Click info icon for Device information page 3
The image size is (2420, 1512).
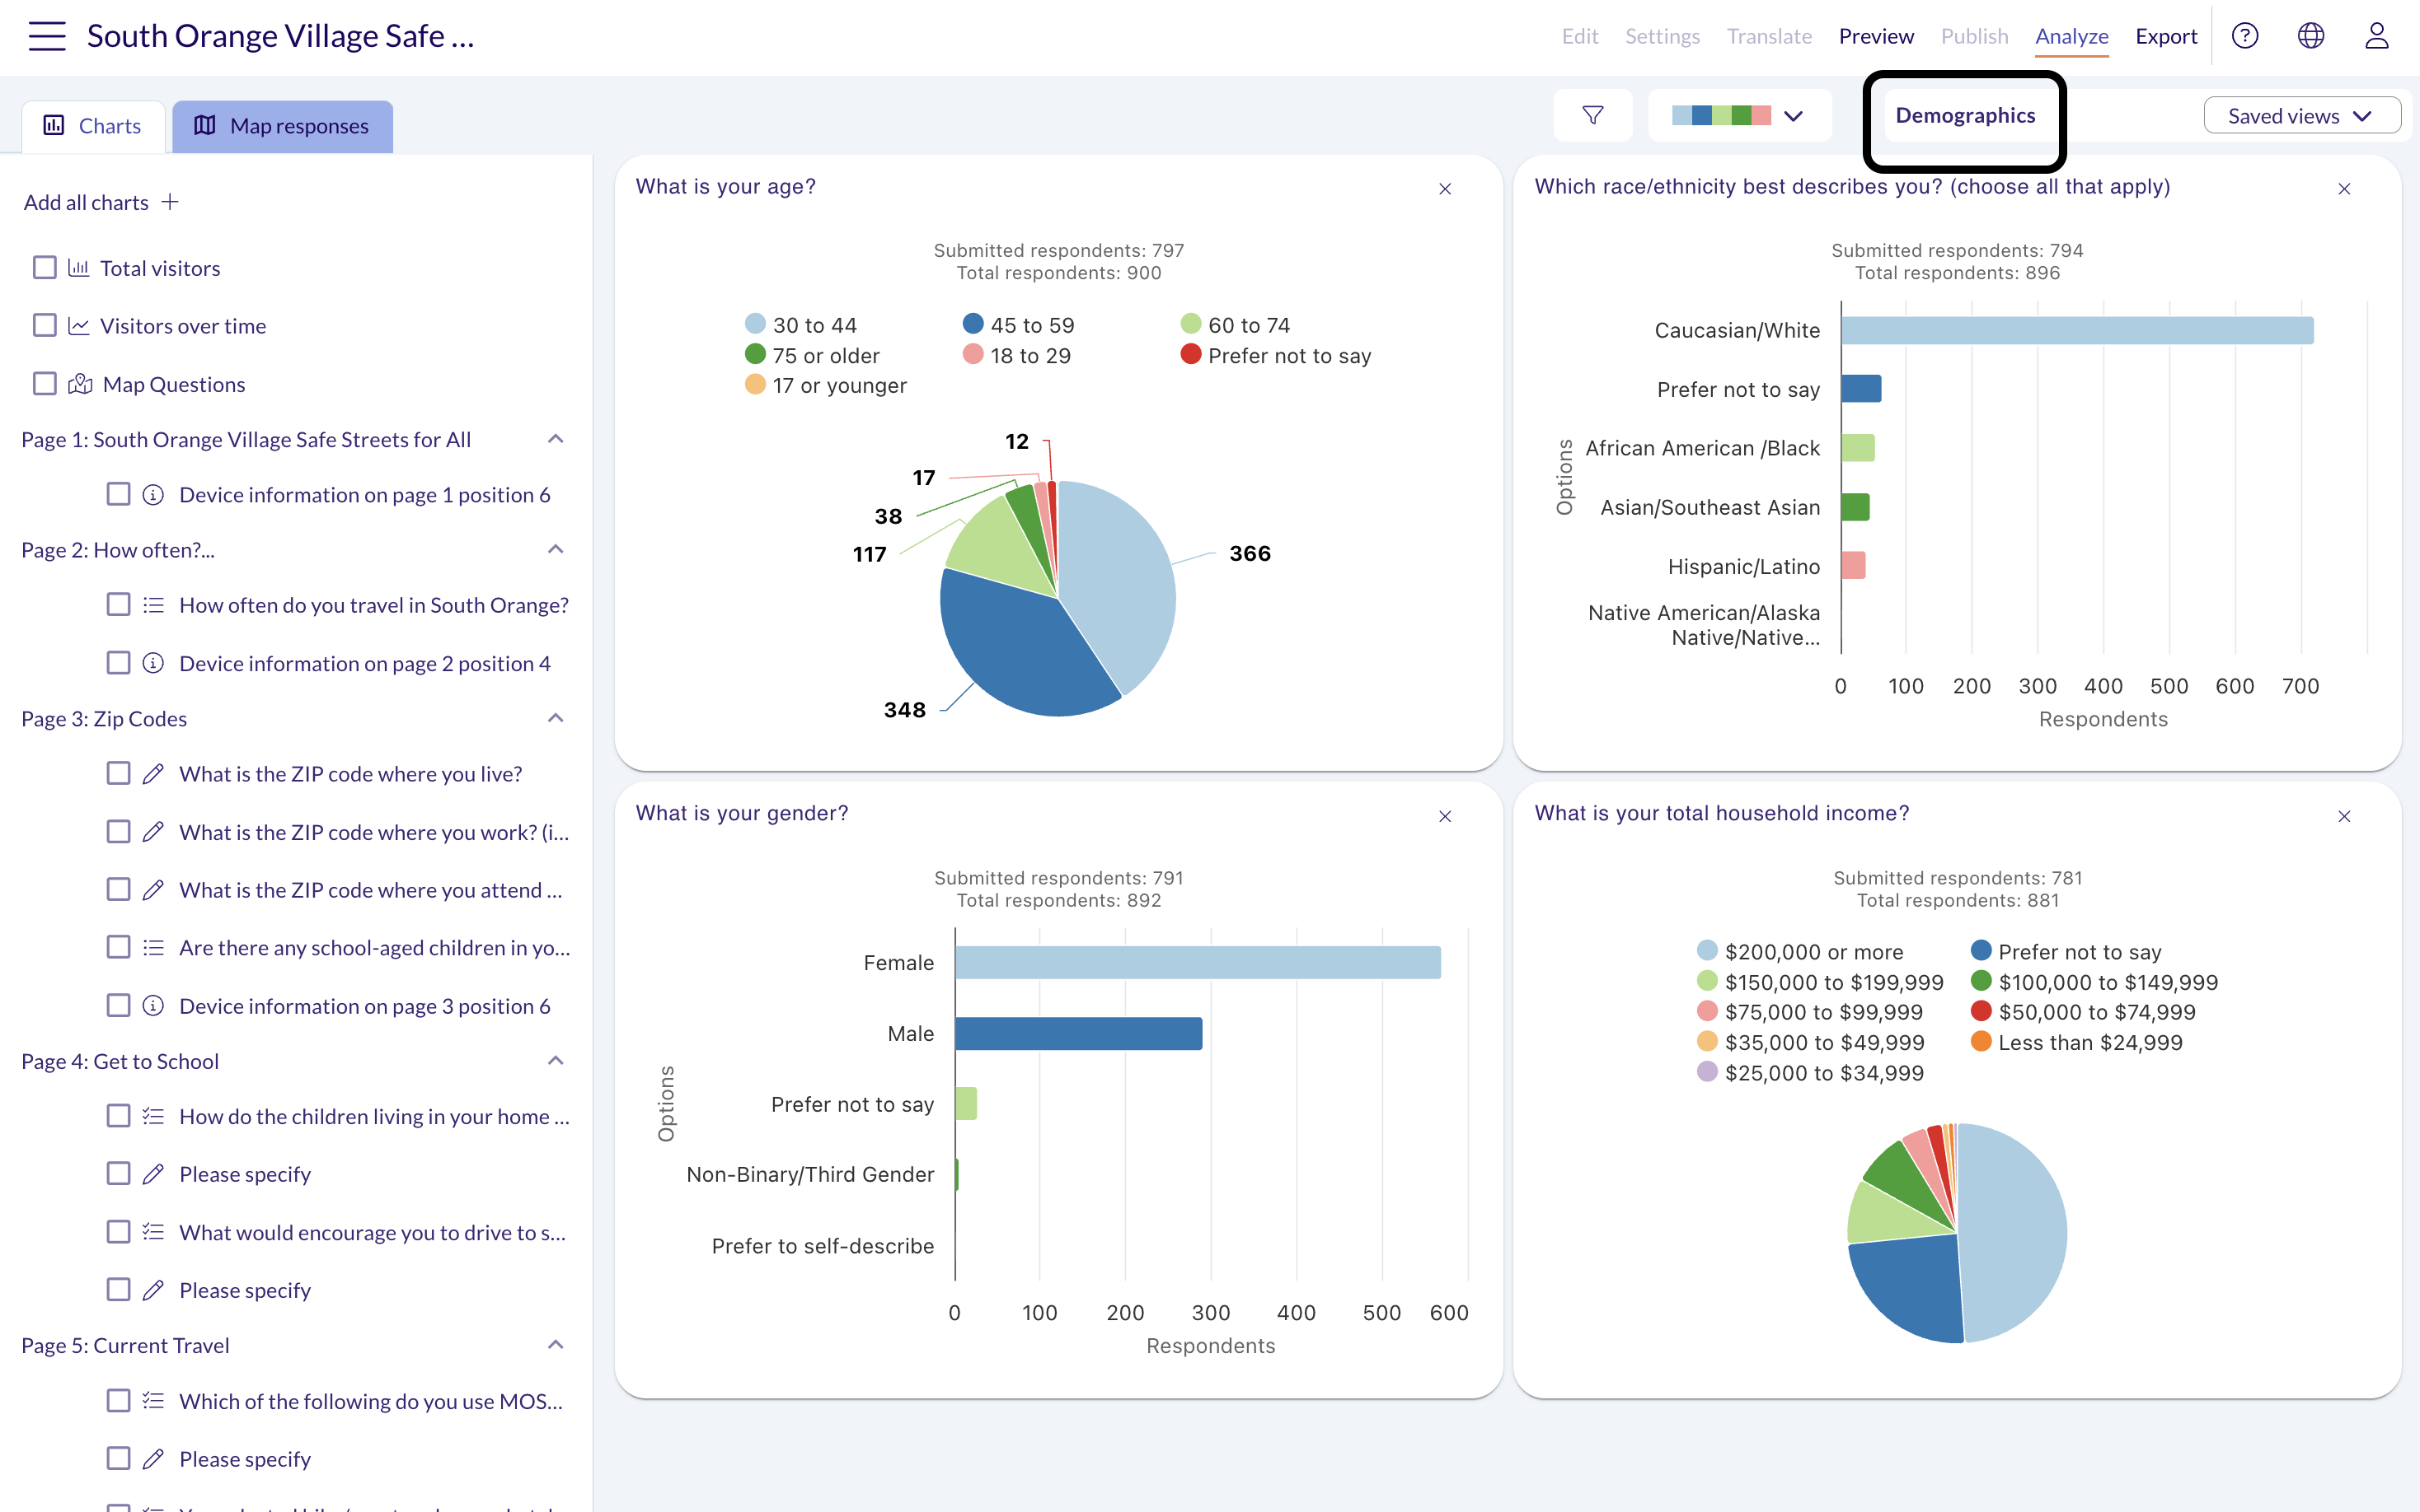click(x=153, y=1006)
